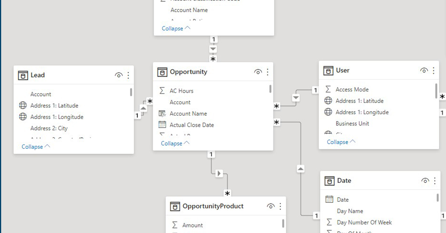Collapse the field list on the Lead table
446x233 pixels.
click(33, 147)
